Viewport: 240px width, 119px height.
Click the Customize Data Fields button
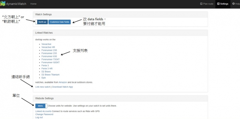click(59, 22)
